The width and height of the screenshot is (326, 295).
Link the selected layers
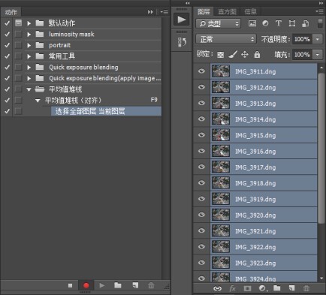click(217, 288)
